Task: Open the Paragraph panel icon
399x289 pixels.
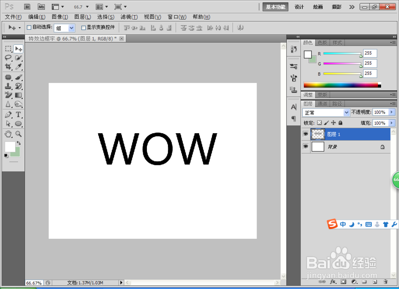Action: [x=294, y=118]
